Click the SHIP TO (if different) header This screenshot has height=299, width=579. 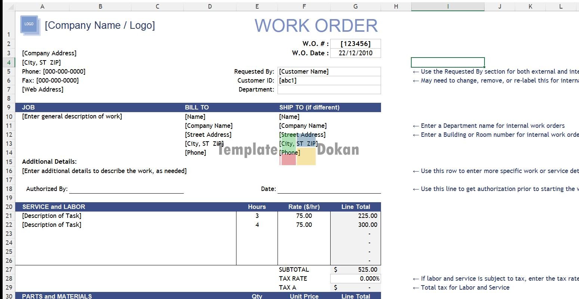tap(309, 107)
